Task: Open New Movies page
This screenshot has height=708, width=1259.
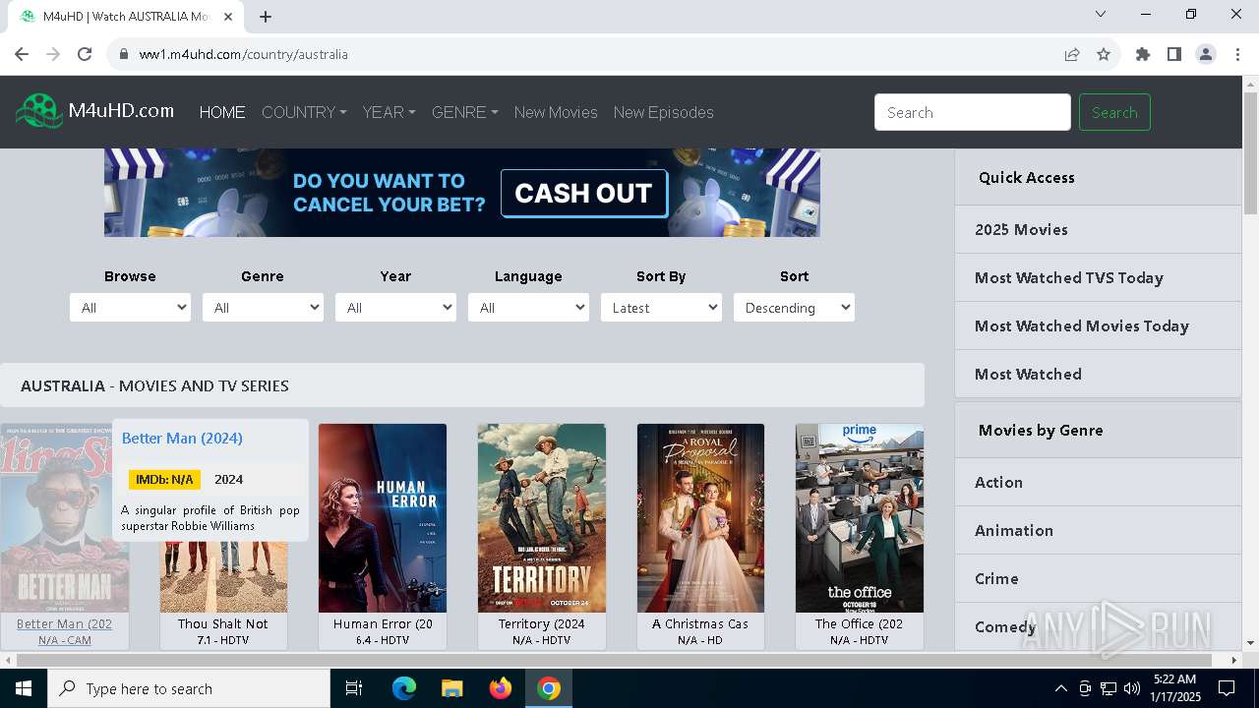Action: pos(556,112)
